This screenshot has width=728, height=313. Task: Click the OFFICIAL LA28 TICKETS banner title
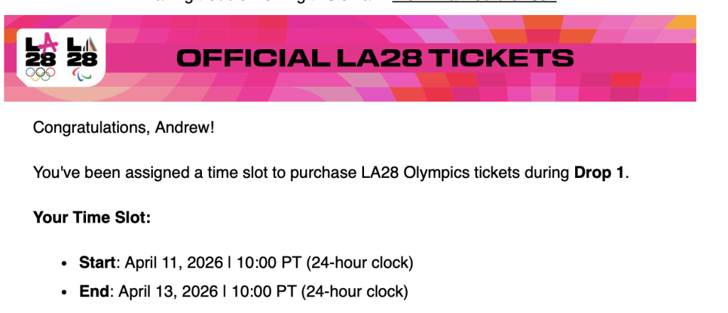[x=375, y=58]
